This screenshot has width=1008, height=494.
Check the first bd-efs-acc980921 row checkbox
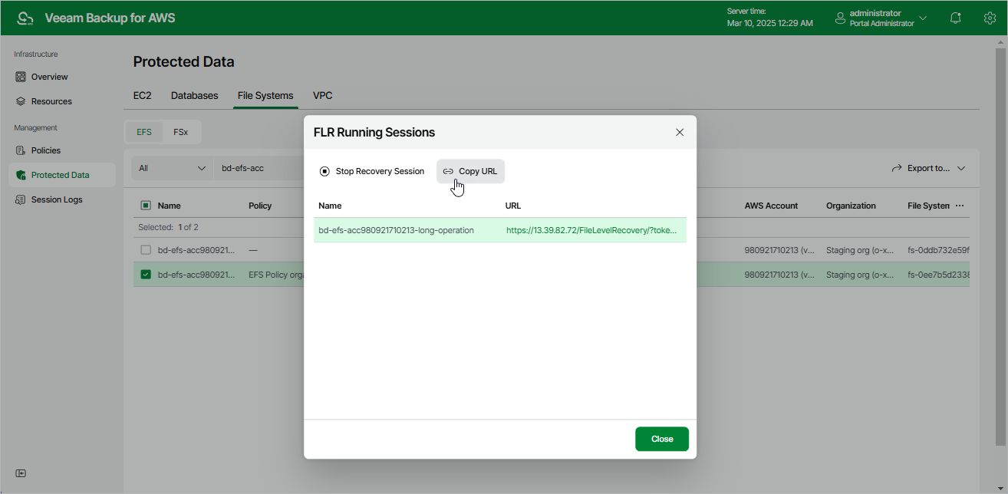[146, 250]
